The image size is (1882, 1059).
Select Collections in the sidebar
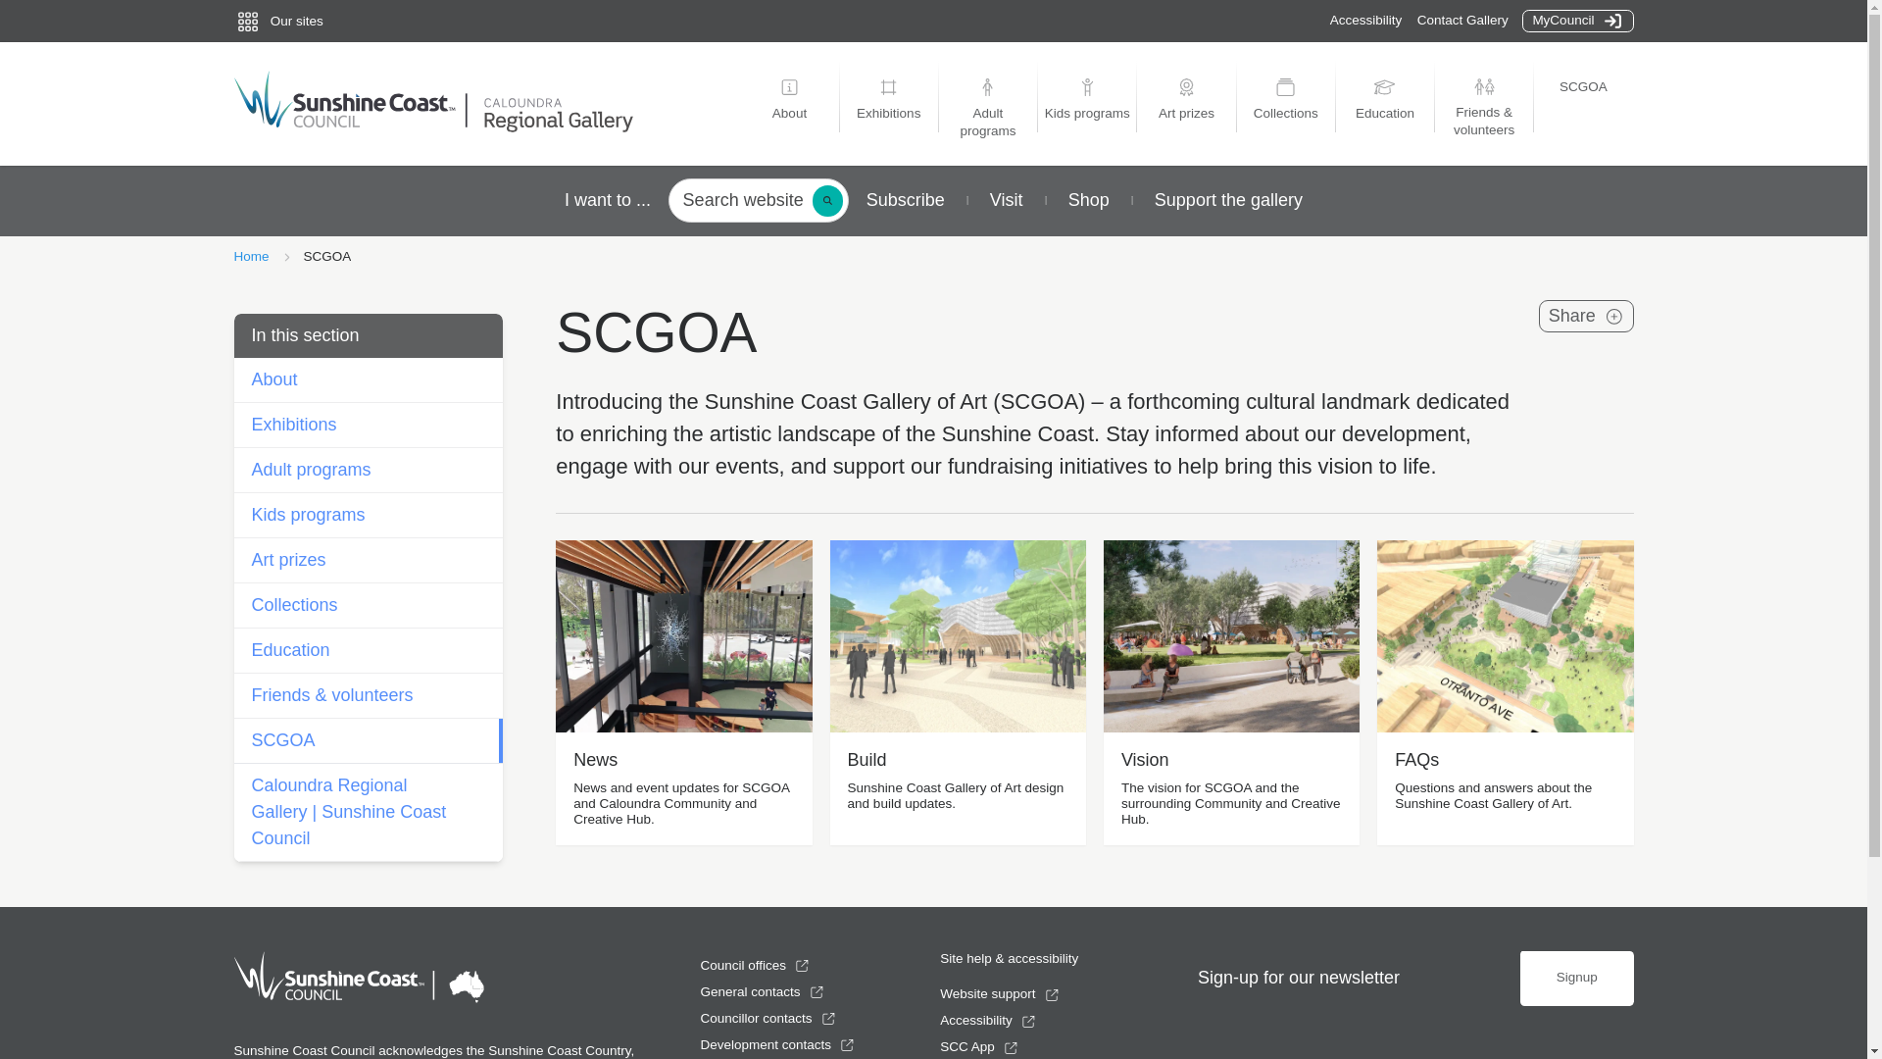(368, 606)
